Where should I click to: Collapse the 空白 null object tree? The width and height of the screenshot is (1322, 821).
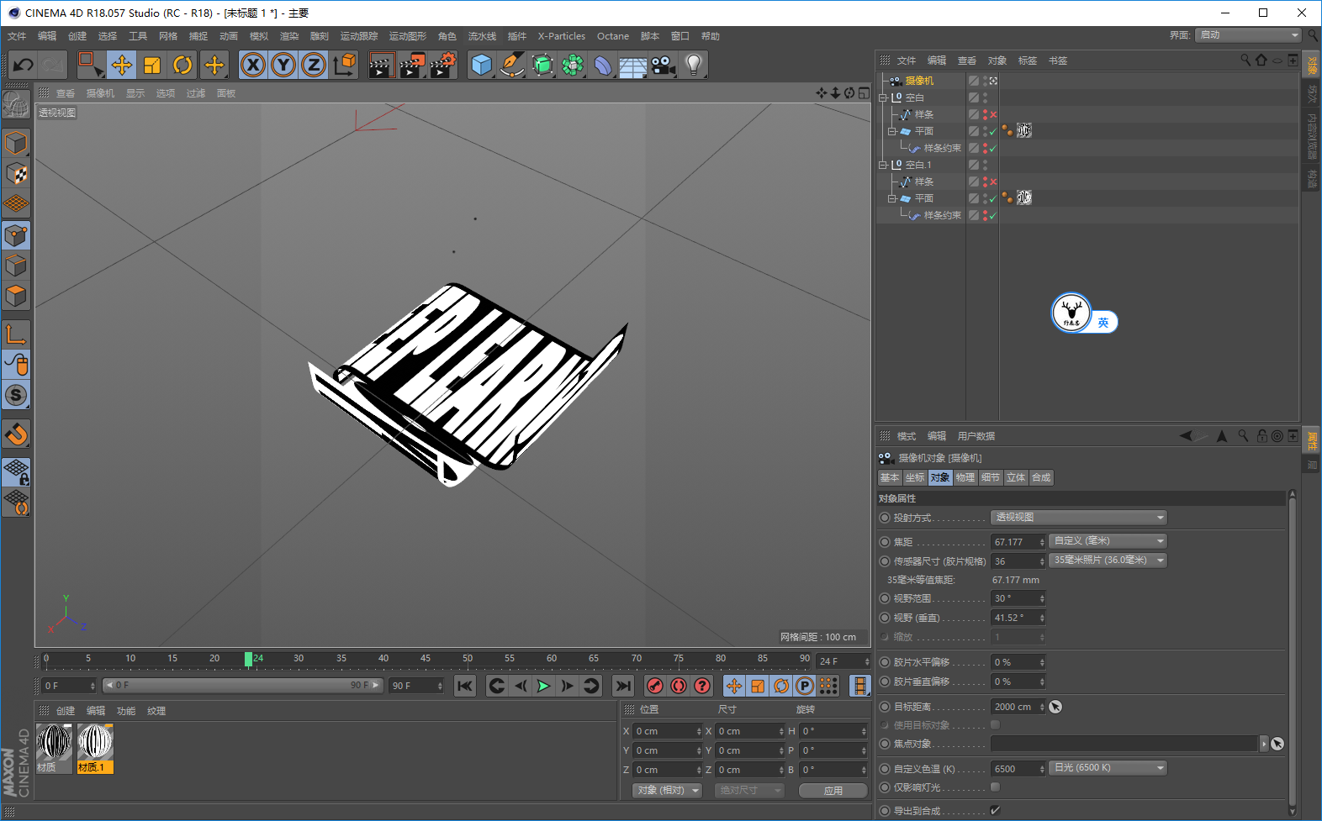click(x=883, y=97)
